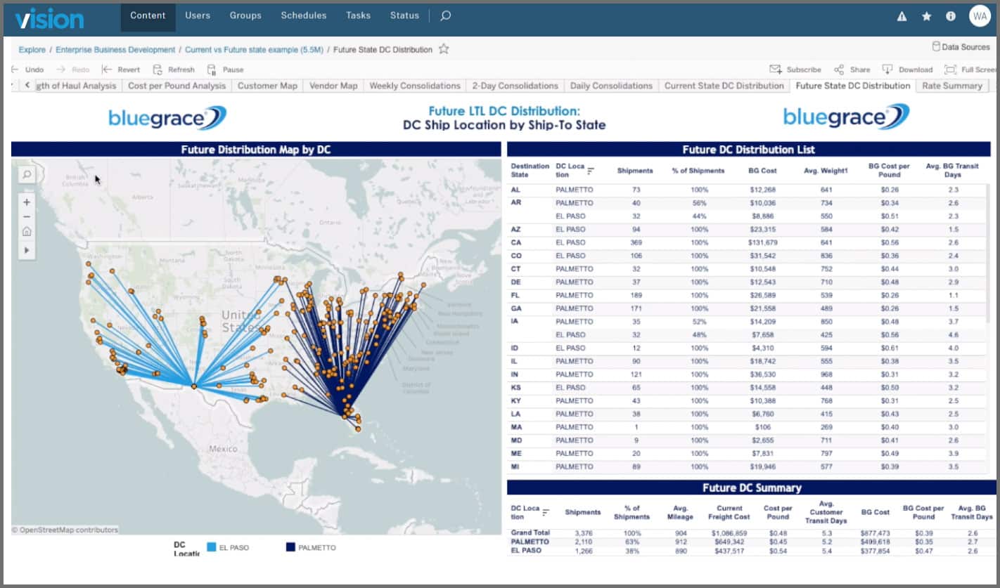Open the Users menu
The width and height of the screenshot is (1000, 588).
pos(198,15)
